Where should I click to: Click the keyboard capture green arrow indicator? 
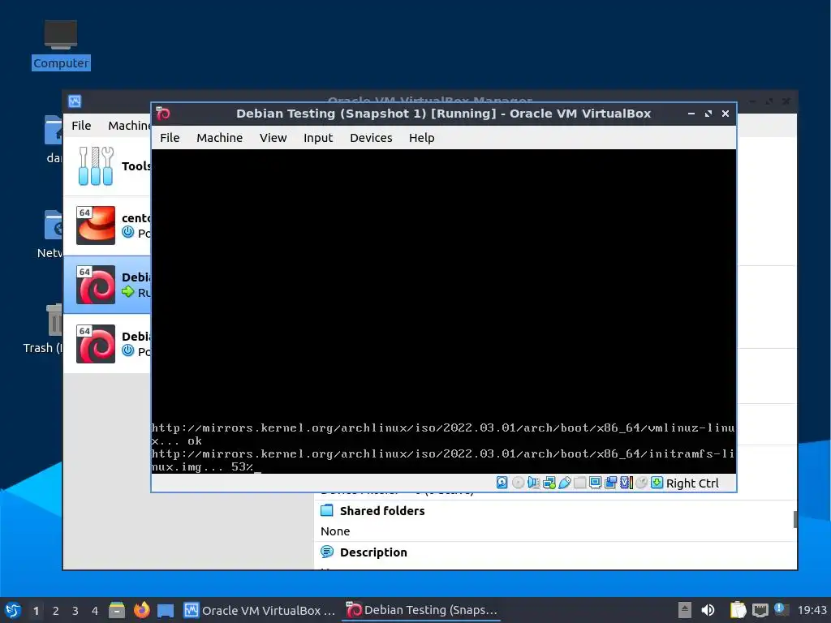tap(657, 483)
